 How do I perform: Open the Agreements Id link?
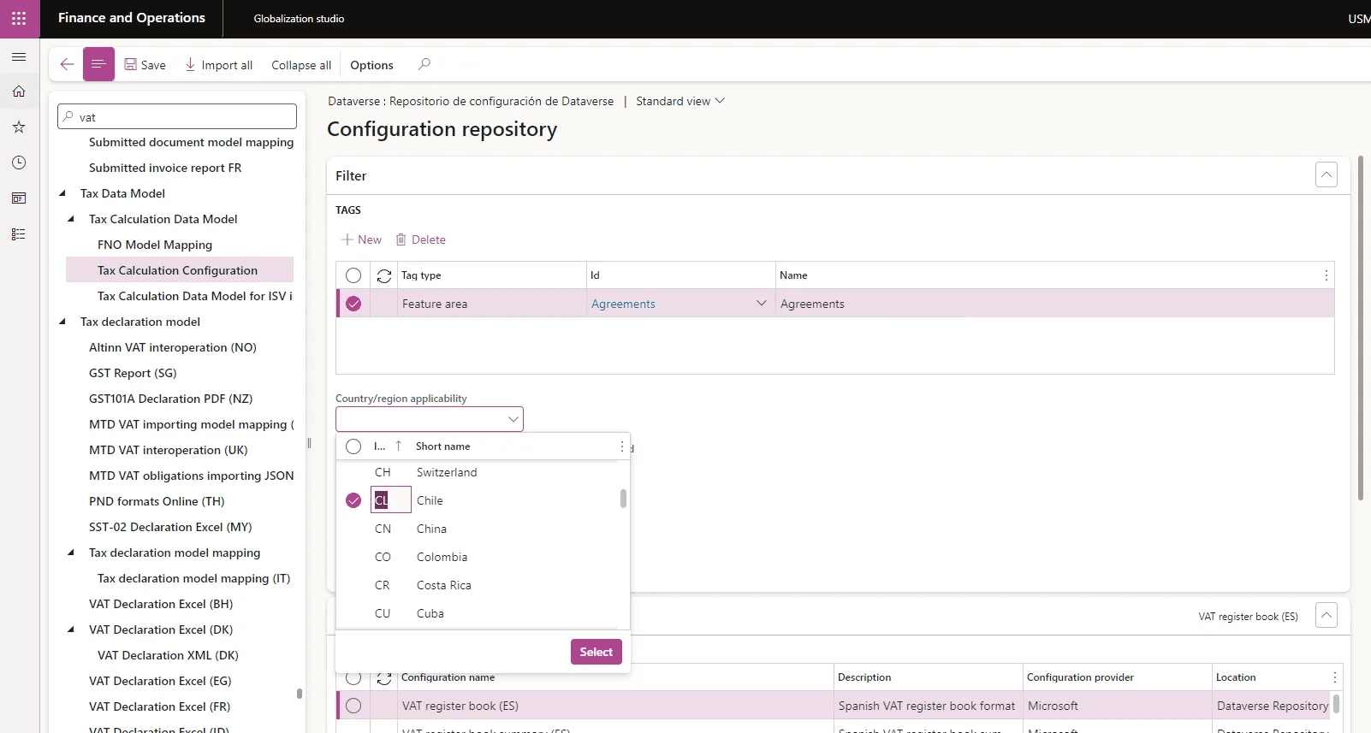(623, 304)
